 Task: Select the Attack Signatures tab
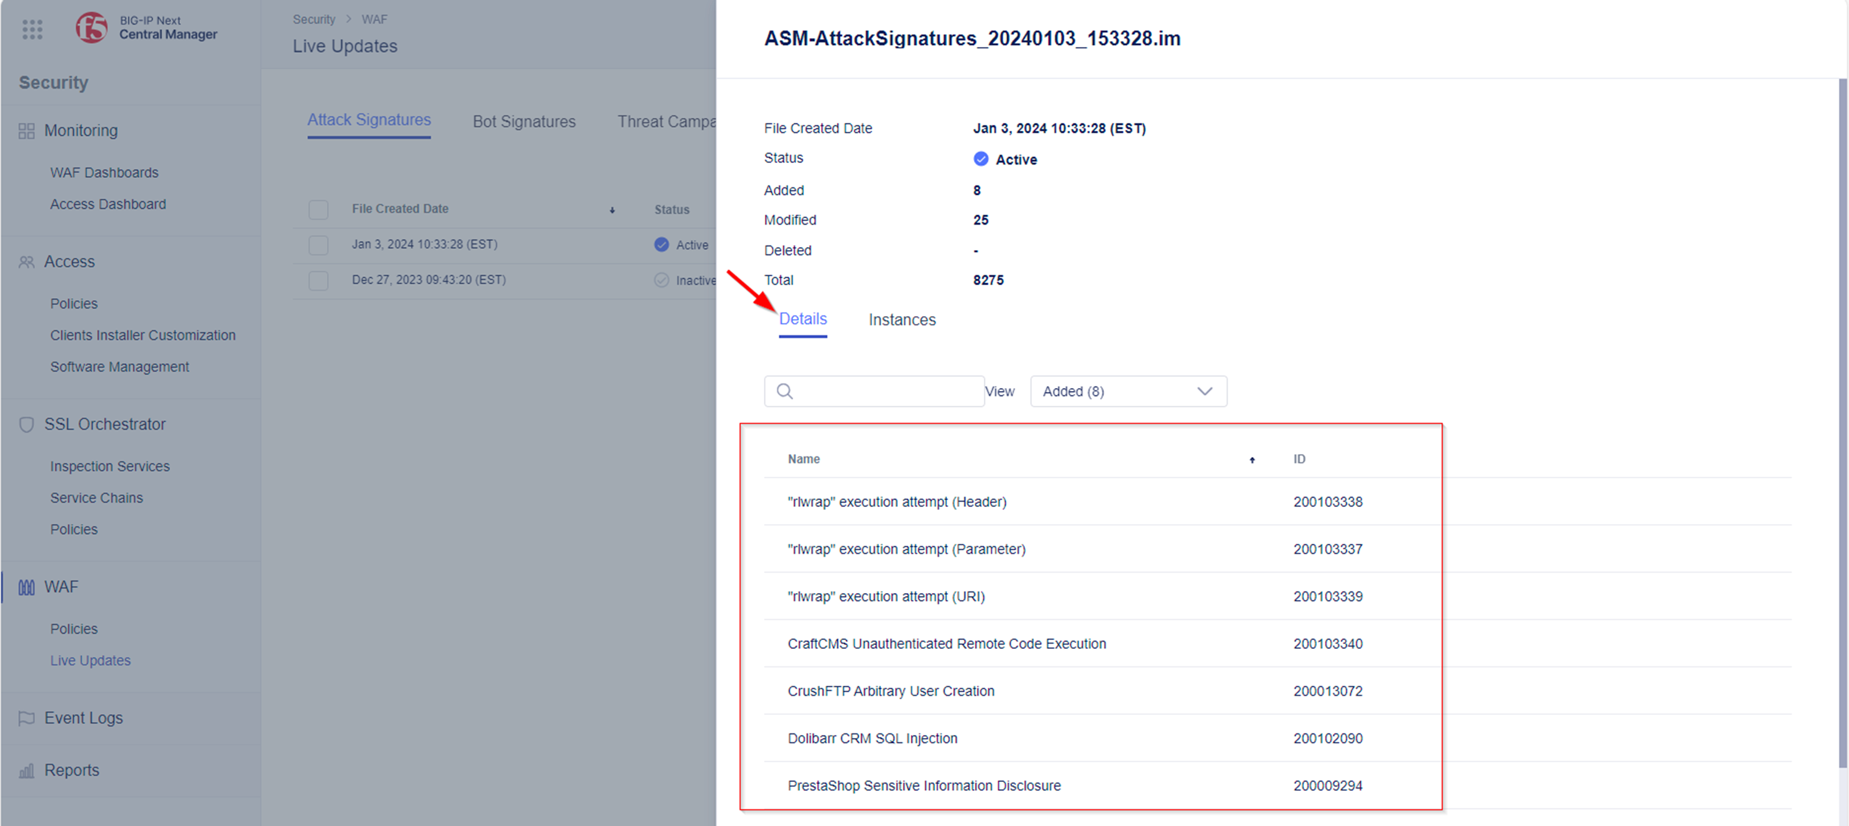(x=368, y=120)
